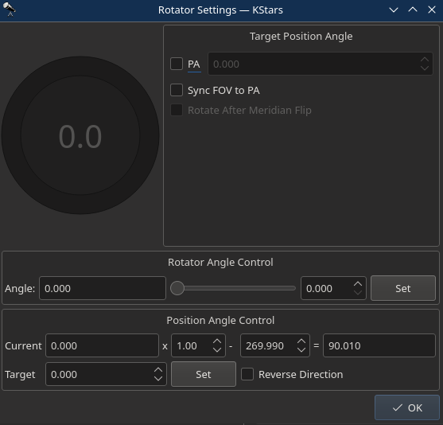Maximize the Rotator Settings window
The image size is (443, 425).
point(413,10)
